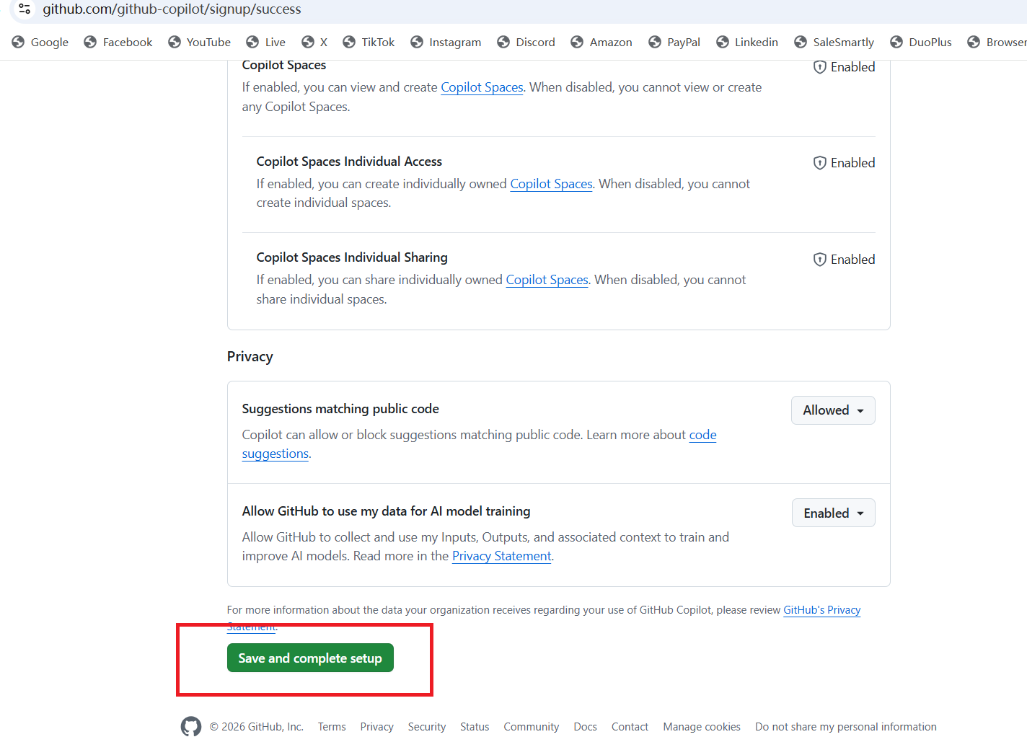Expand the AI model training Enabled dropdown
Viewport: 1027px width, 755px height.
pos(833,513)
